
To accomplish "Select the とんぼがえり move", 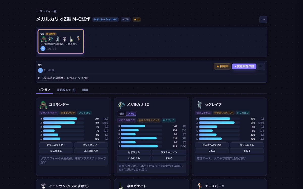I will (91, 151).
